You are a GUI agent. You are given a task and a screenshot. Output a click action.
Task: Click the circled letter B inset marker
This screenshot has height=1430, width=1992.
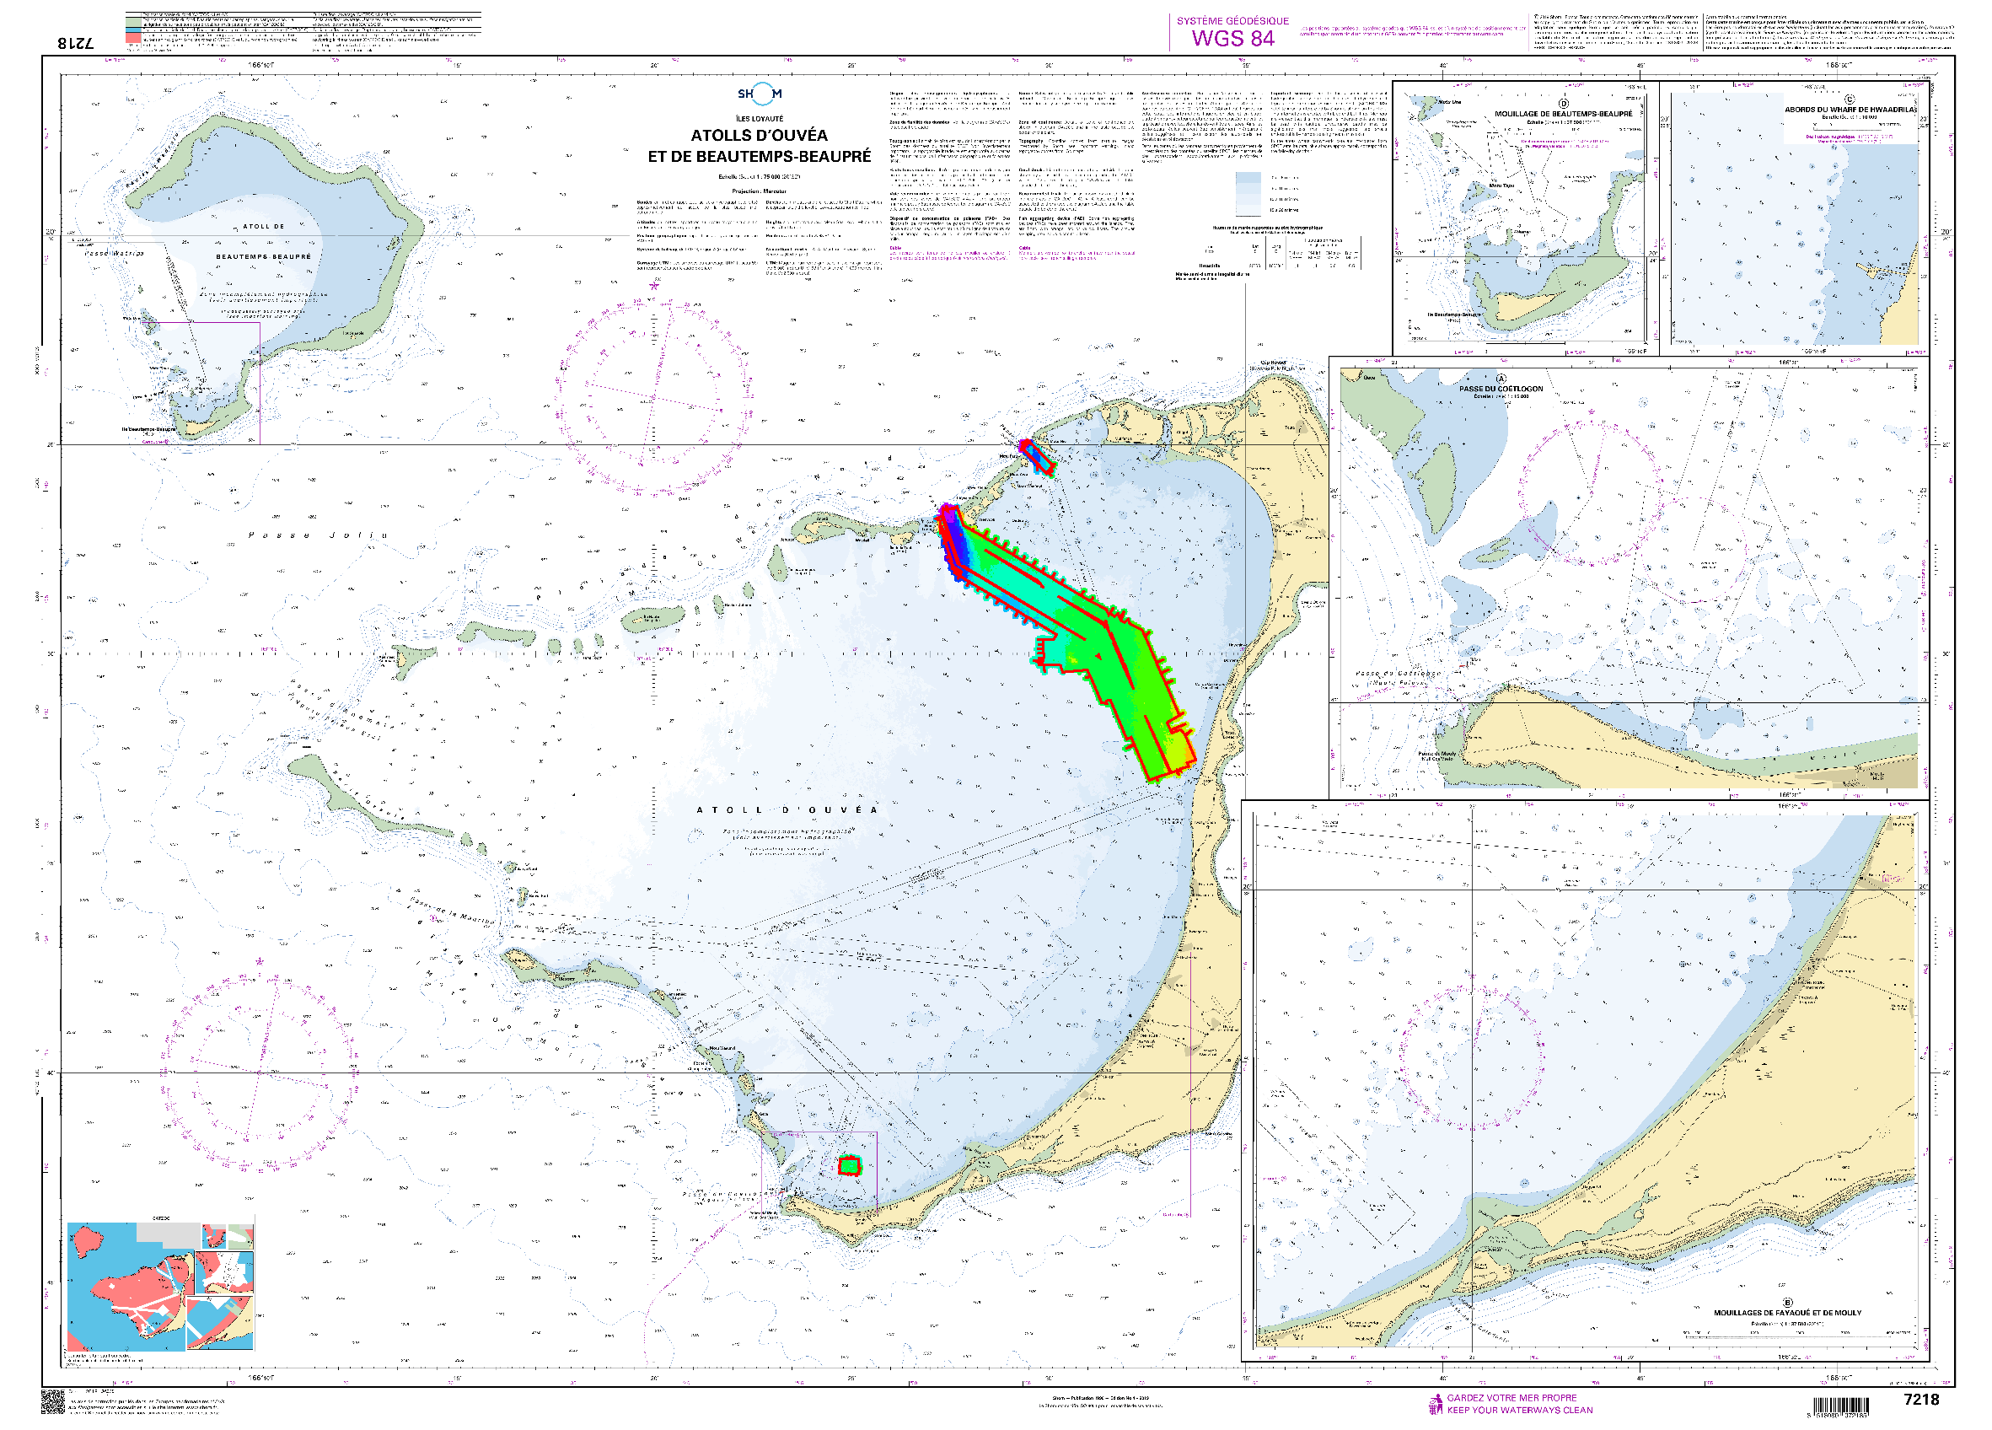point(1787,1303)
